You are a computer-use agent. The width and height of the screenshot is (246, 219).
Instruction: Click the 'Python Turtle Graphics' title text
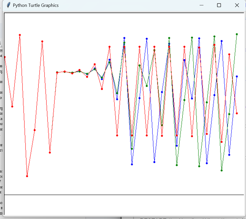coord(36,5)
